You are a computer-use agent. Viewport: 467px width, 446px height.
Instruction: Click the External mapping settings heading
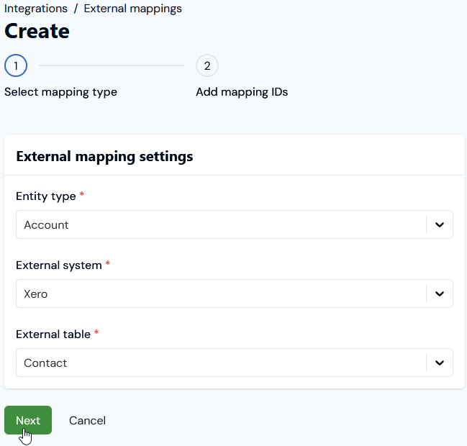(104, 157)
